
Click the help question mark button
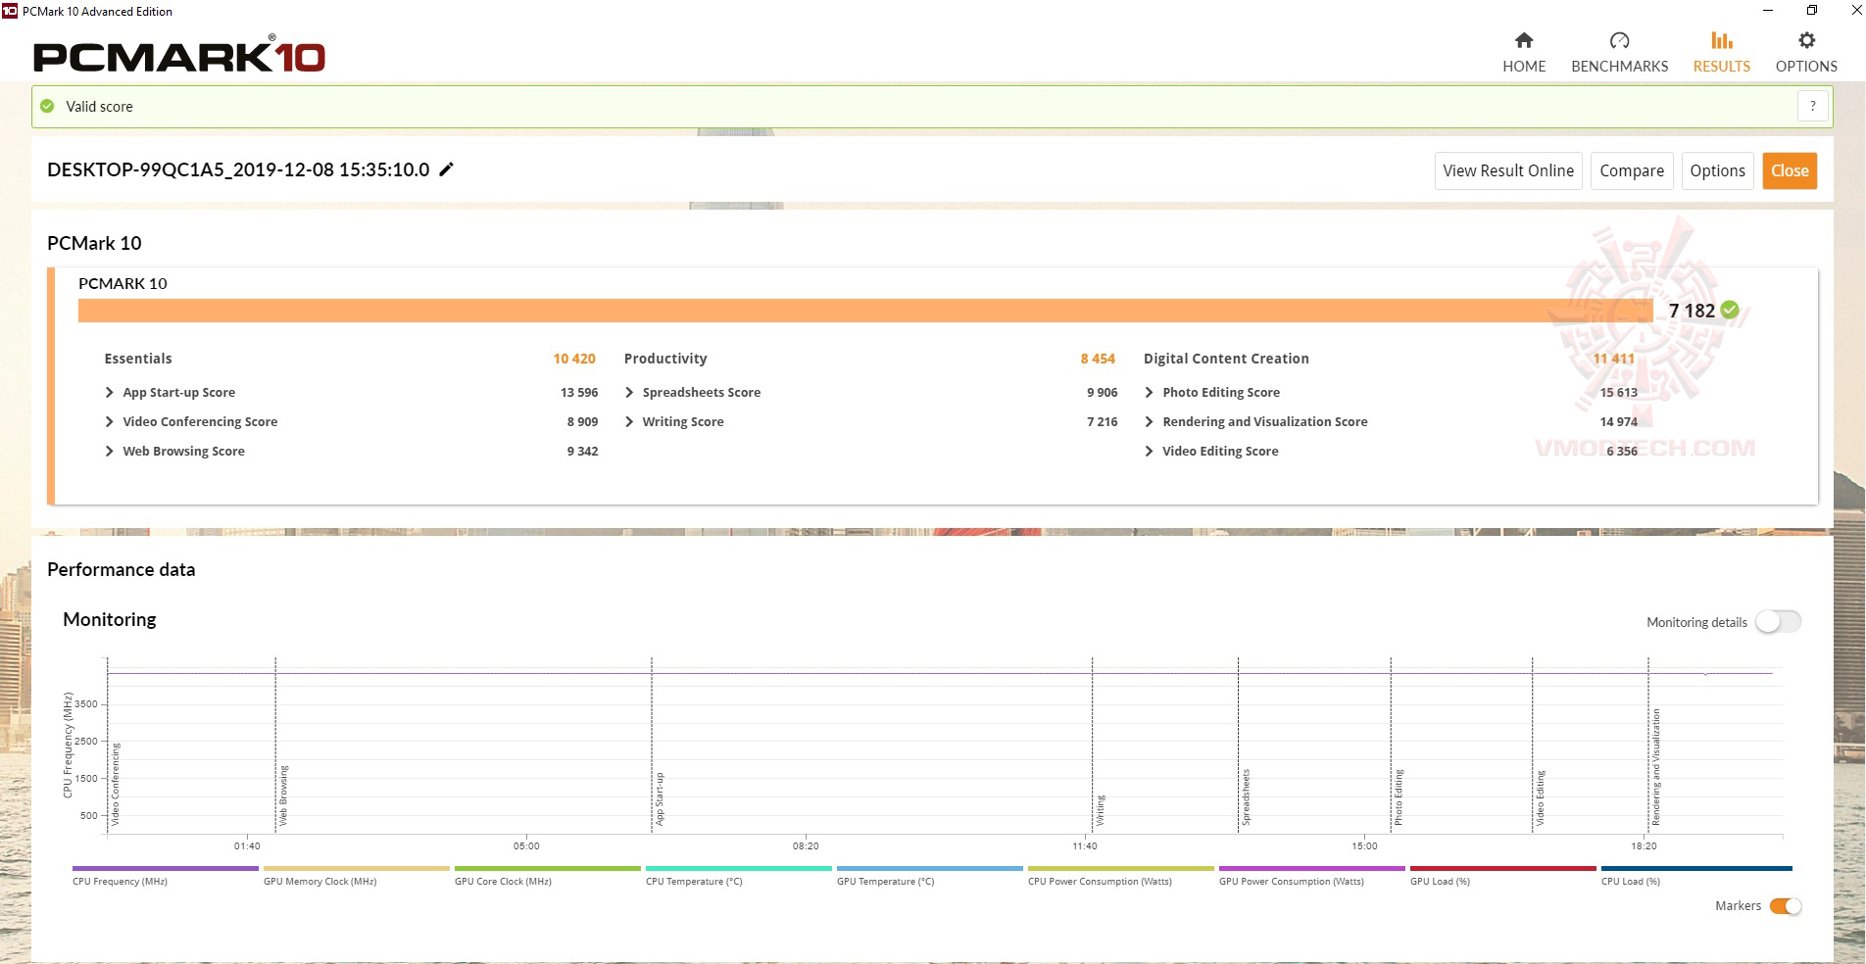(x=1813, y=106)
